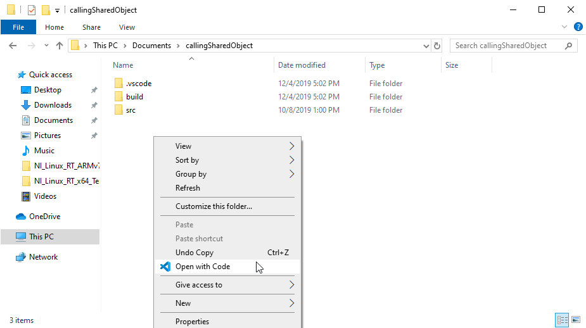Sort files by Date modified column header
The image size is (586, 328).
click(302, 65)
